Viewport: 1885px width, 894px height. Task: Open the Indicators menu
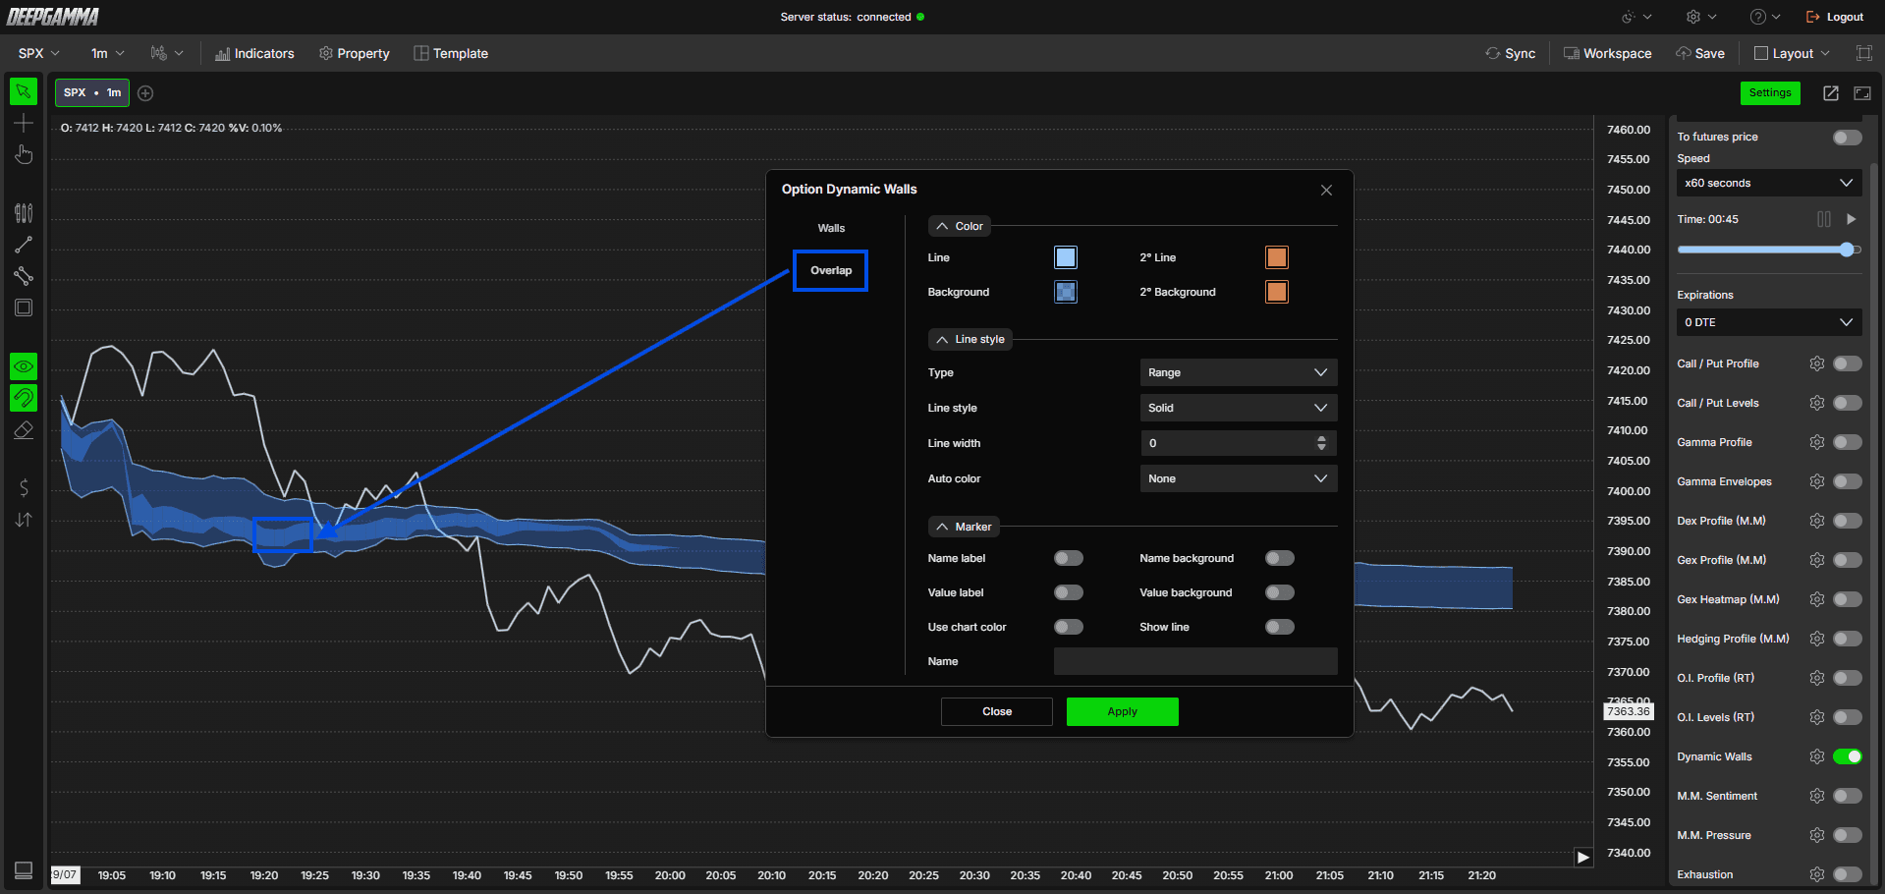pos(254,53)
